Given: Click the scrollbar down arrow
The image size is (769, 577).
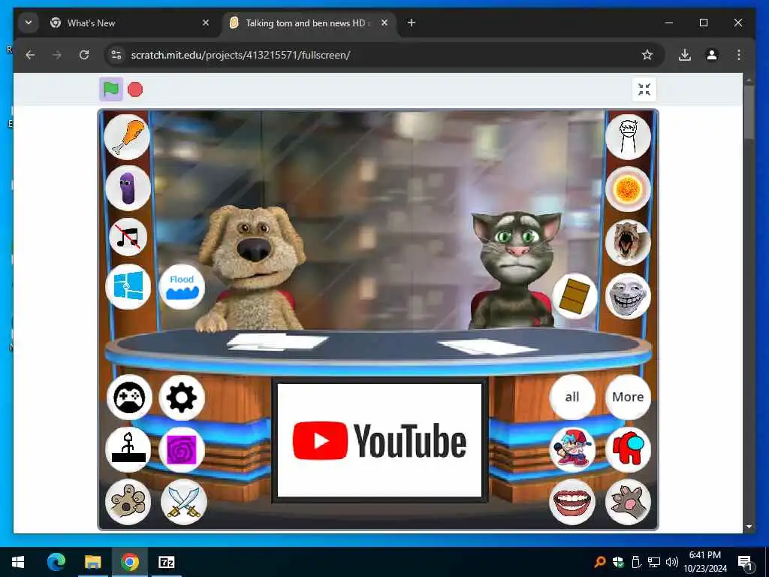Looking at the screenshot, I should pos(749,527).
